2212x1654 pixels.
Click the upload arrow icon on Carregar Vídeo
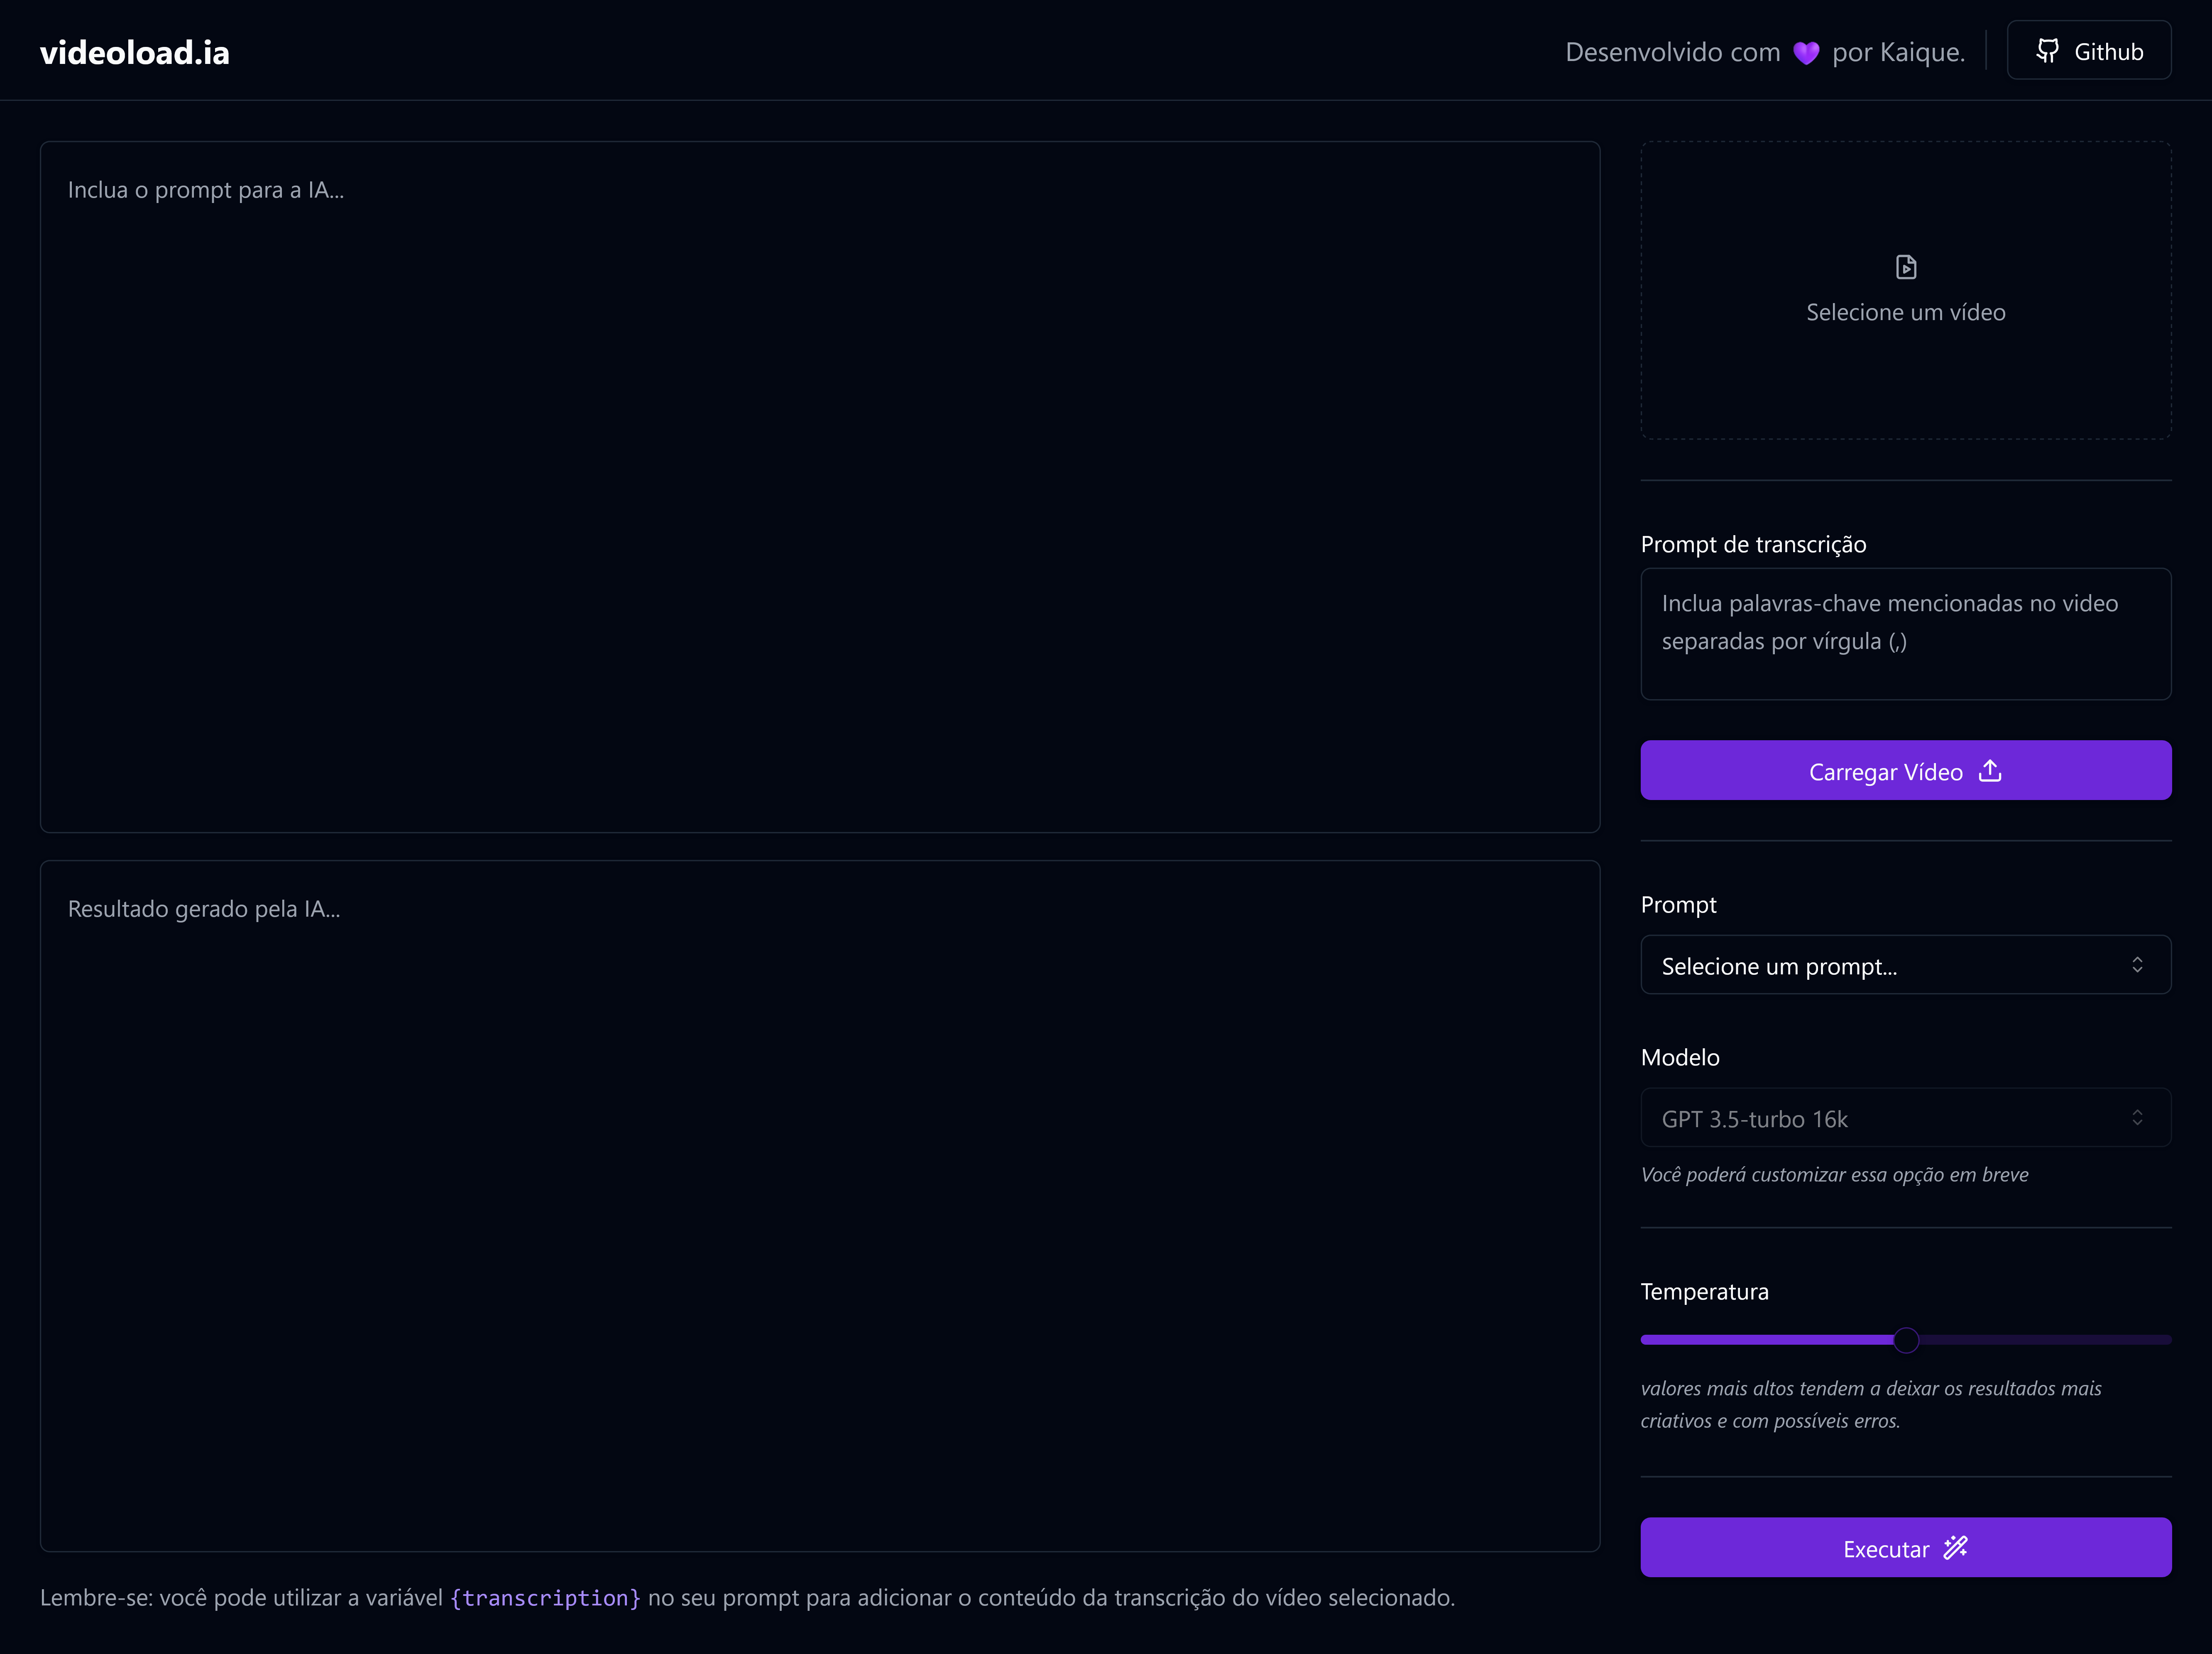pos(1990,771)
